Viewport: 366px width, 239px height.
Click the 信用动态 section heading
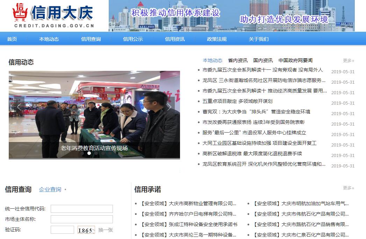click(21, 62)
